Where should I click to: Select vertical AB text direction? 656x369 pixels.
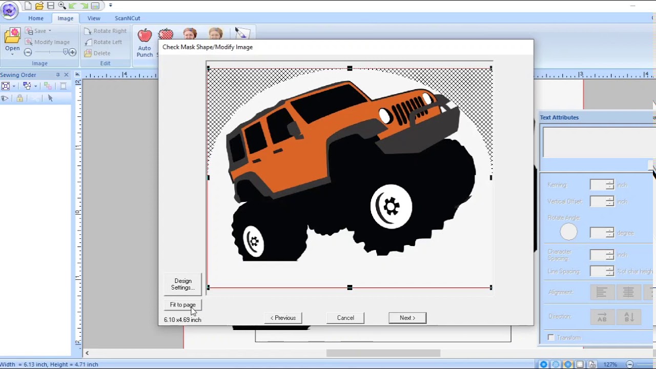629,317
